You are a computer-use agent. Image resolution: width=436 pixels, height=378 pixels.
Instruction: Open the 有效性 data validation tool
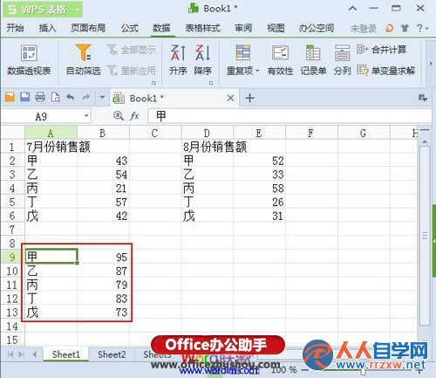(280, 60)
